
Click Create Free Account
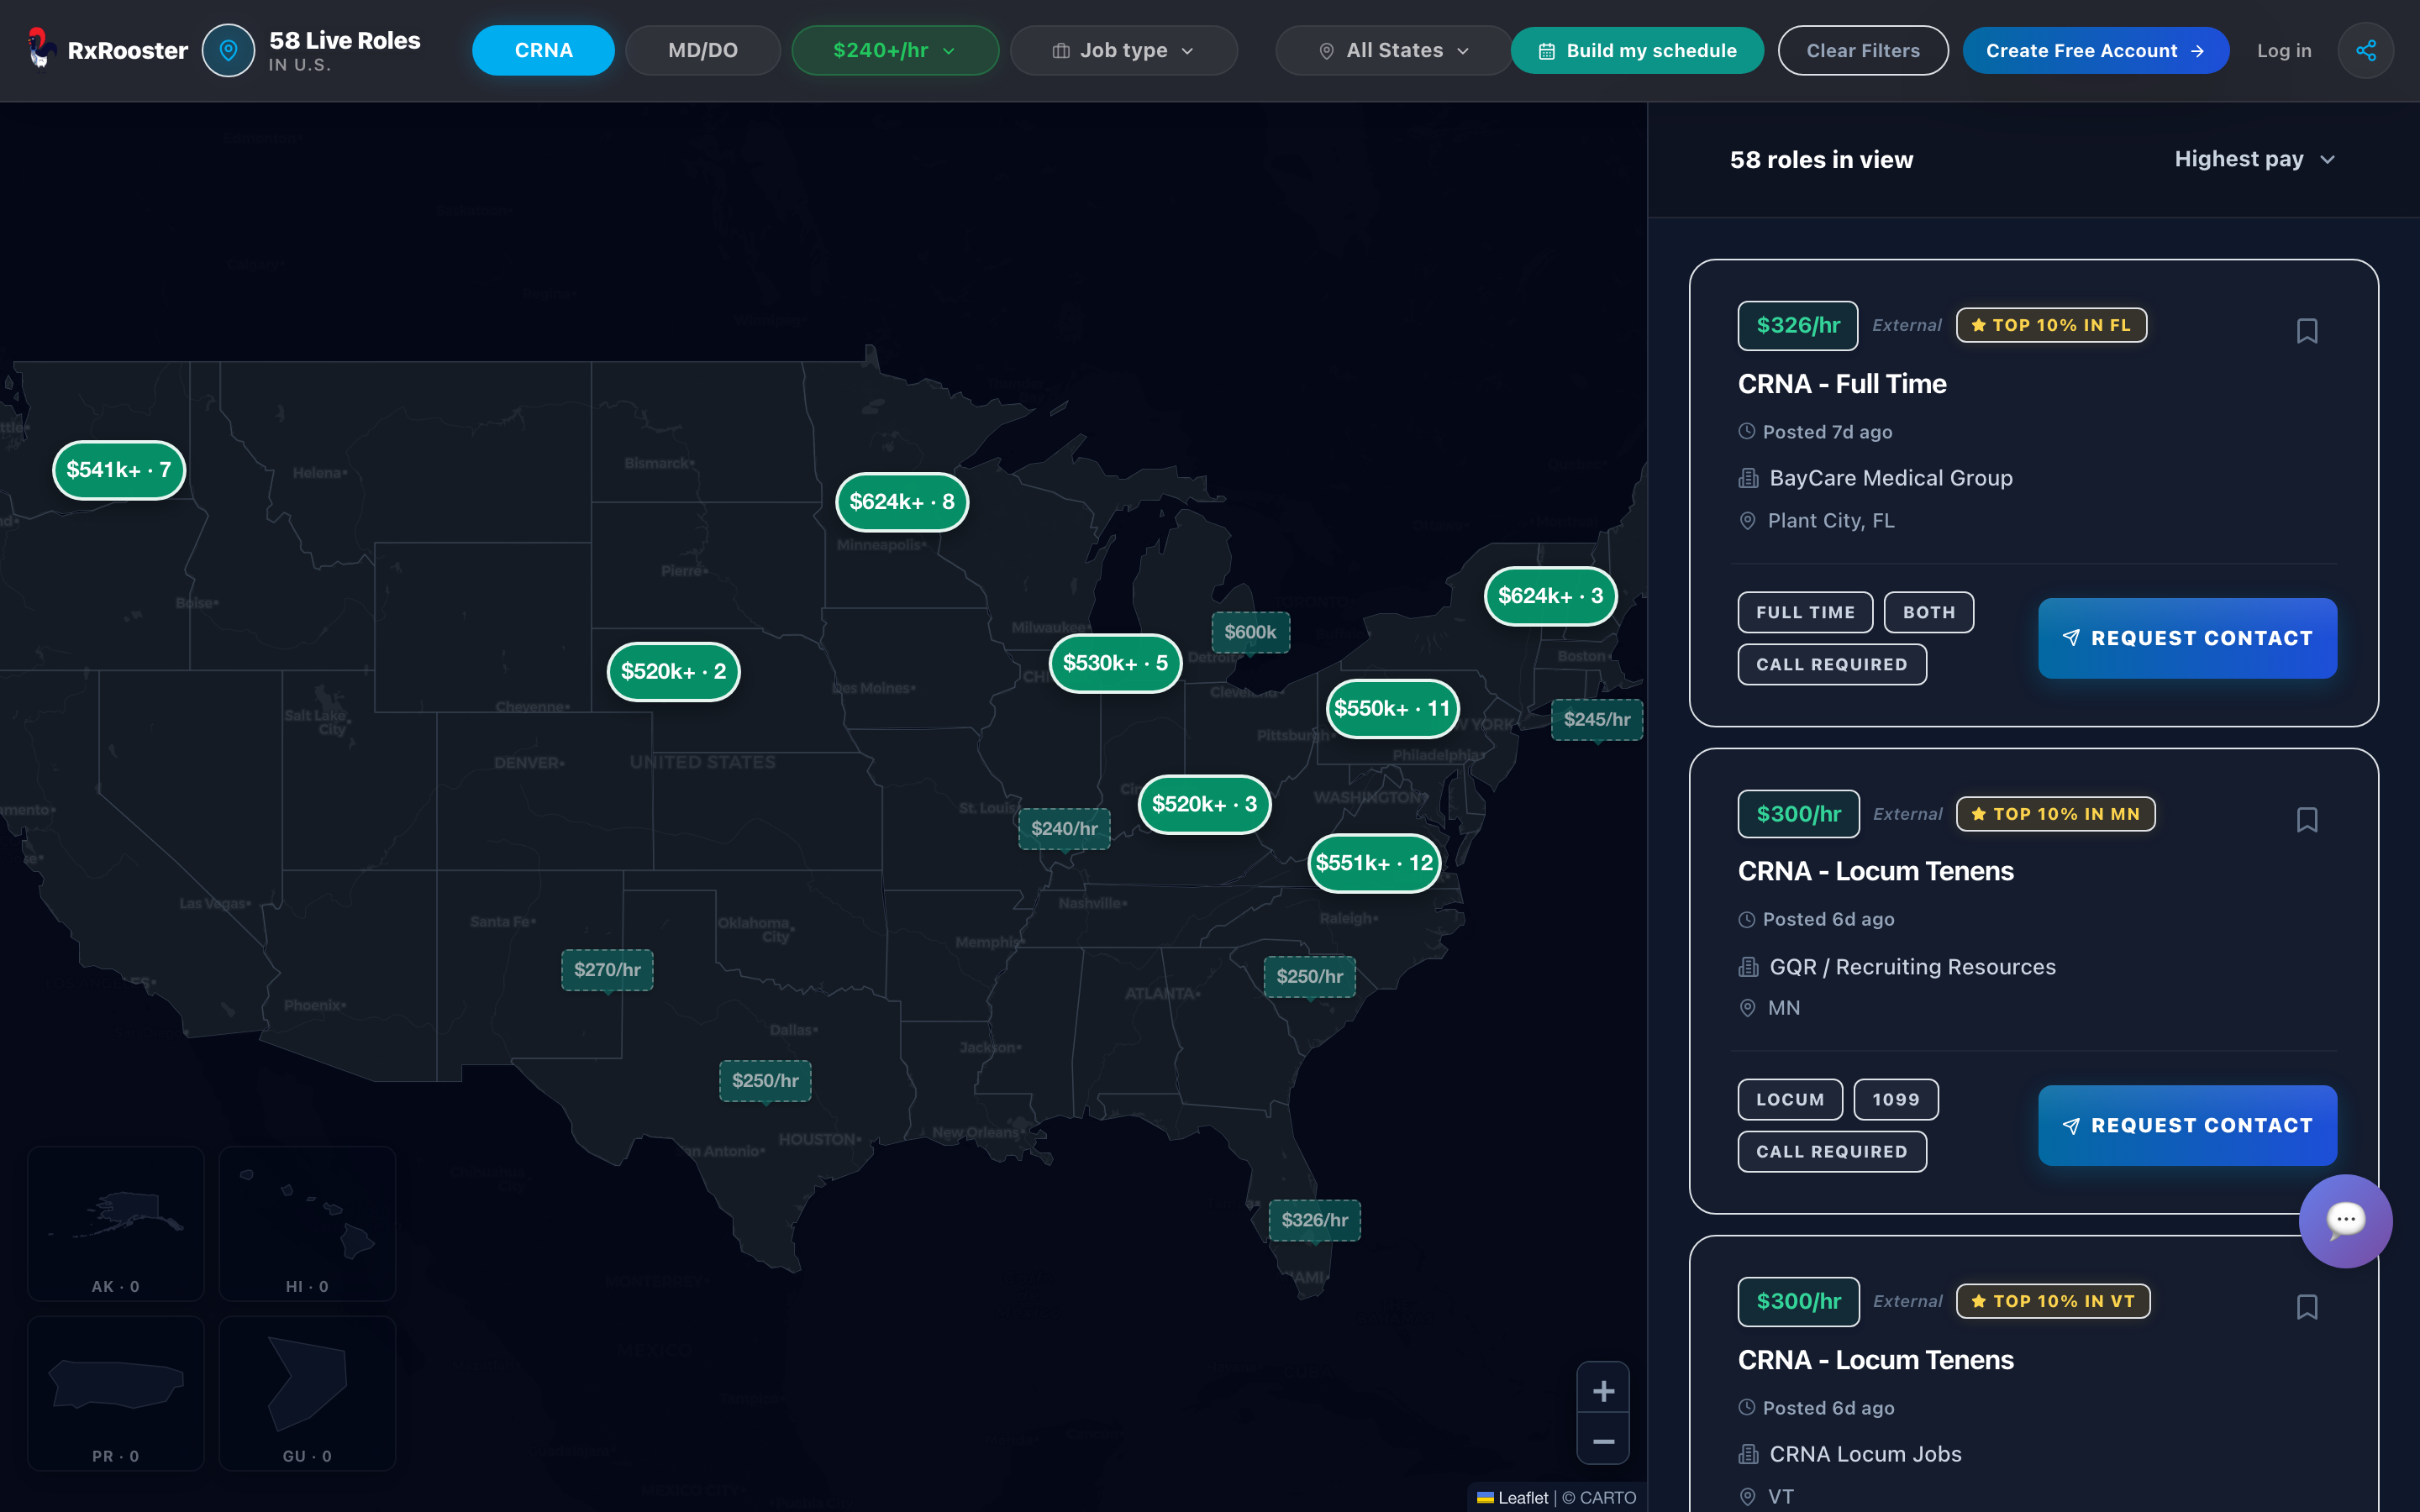[x=2096, y=50]
